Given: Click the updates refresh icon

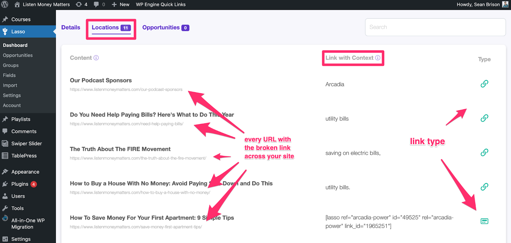Looking at the screenshot, I should pos(79,4).
